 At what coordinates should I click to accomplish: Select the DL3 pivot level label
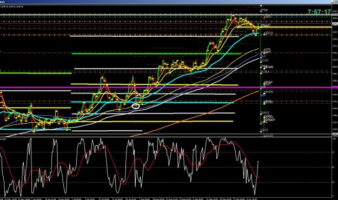(263, 56)
